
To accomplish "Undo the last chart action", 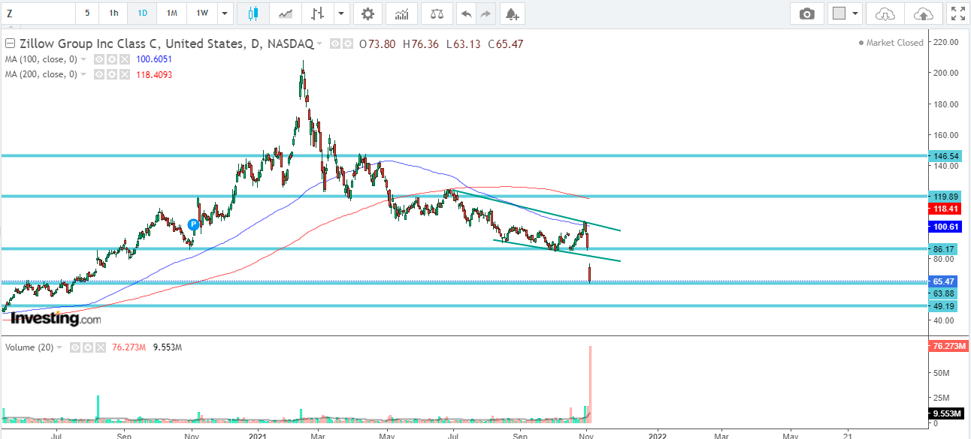I will click(465, 13).
